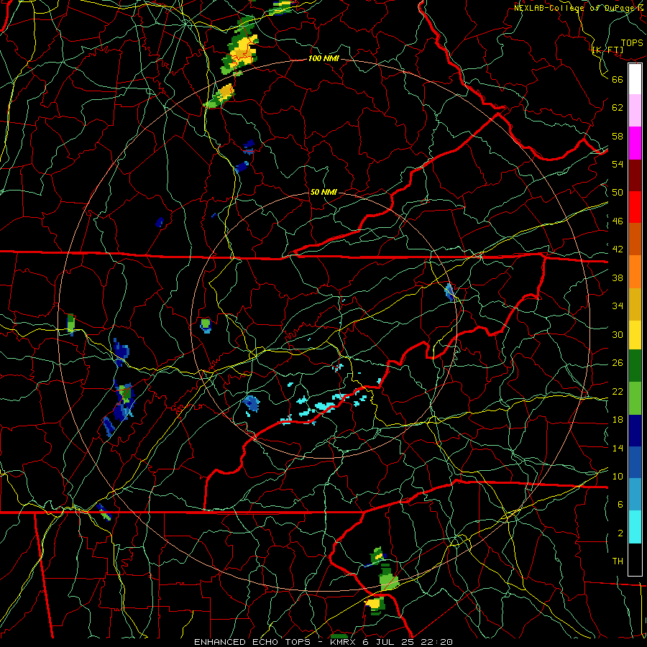Click the bright red band between 46 and 50

pyautogui.click(x=635, y=207)
